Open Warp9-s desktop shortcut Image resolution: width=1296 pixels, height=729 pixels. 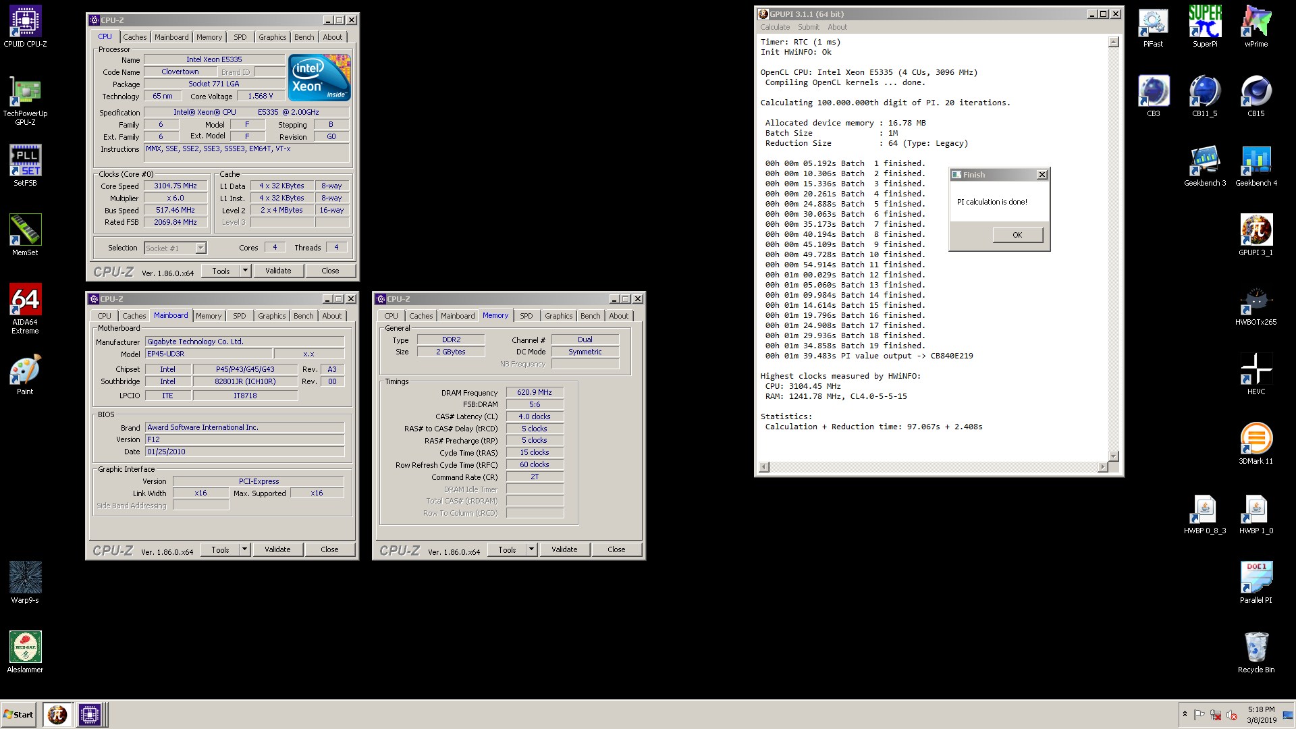coord(25,583)
